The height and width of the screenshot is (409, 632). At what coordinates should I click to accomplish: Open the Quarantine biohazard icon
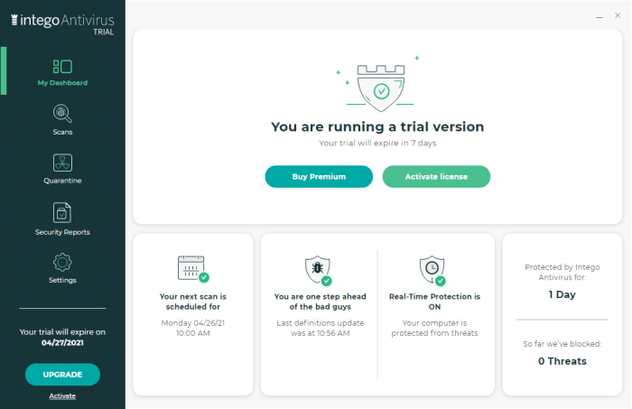62,163
